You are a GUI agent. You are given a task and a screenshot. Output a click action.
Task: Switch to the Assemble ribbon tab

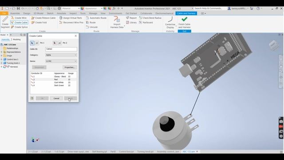point(15,13)
